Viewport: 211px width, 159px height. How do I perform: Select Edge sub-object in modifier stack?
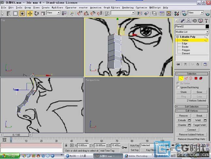pos(185,44)
